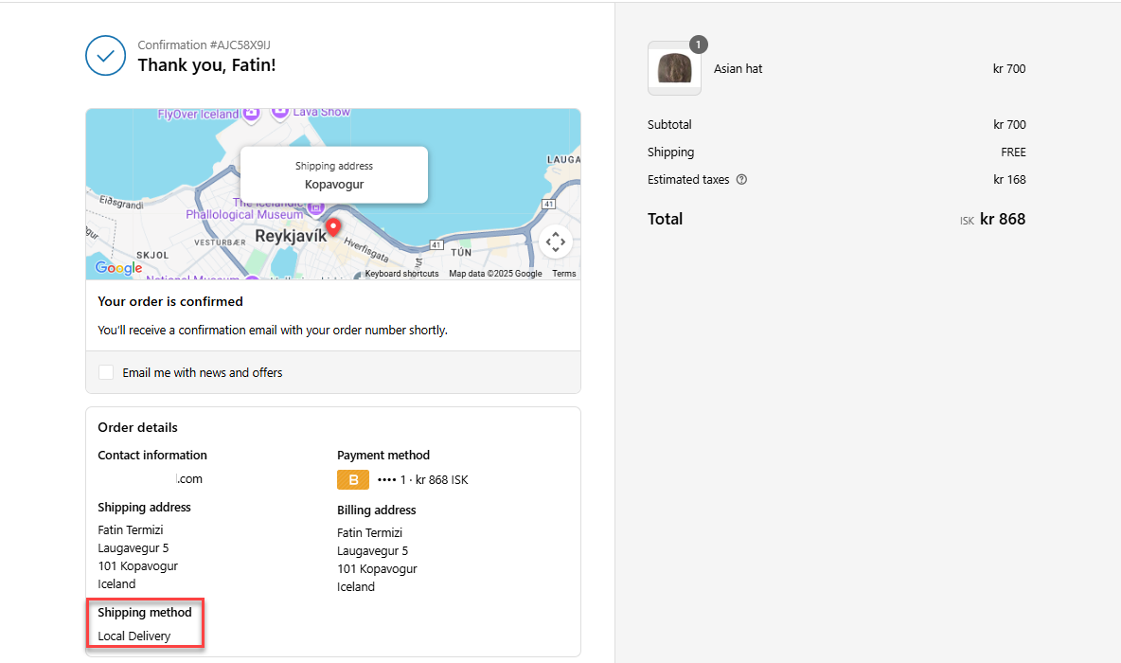
Task: Click the Icelandic Phallological Museum marker
Action: coord(316,206)
